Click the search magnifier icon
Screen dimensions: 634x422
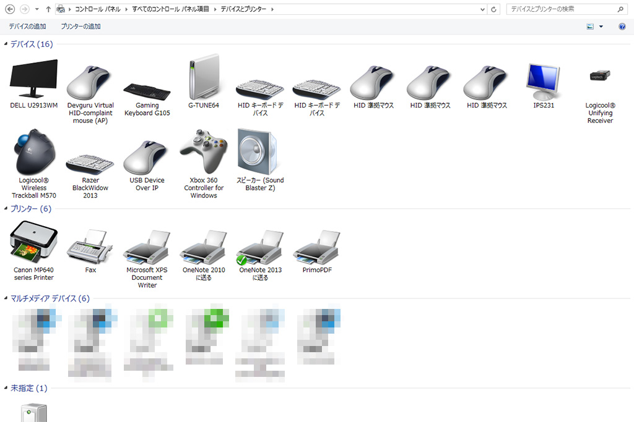620,9
